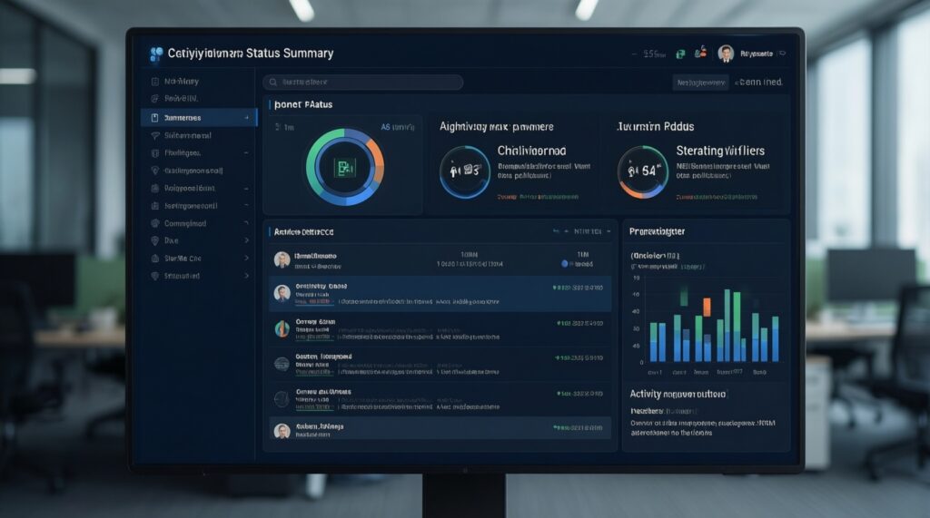Screen dimensions: 930x518
Task: Expand the last sidebar item using its chevron
Action: (x=246, y=276)
